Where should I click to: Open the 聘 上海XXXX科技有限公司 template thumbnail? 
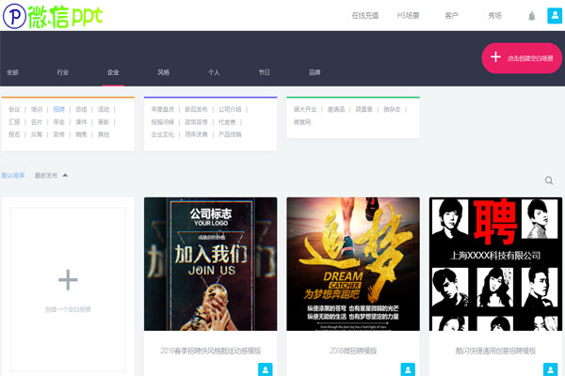click(x=496, y=264)
